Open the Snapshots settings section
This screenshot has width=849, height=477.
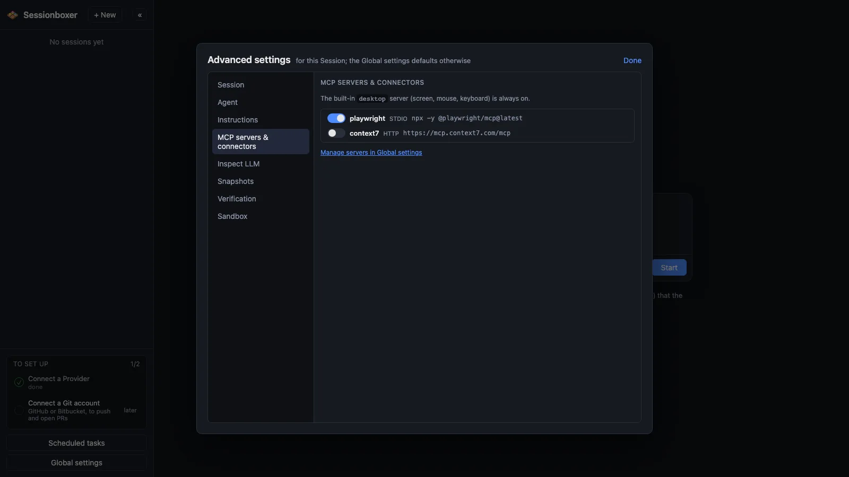pos(261,181)
